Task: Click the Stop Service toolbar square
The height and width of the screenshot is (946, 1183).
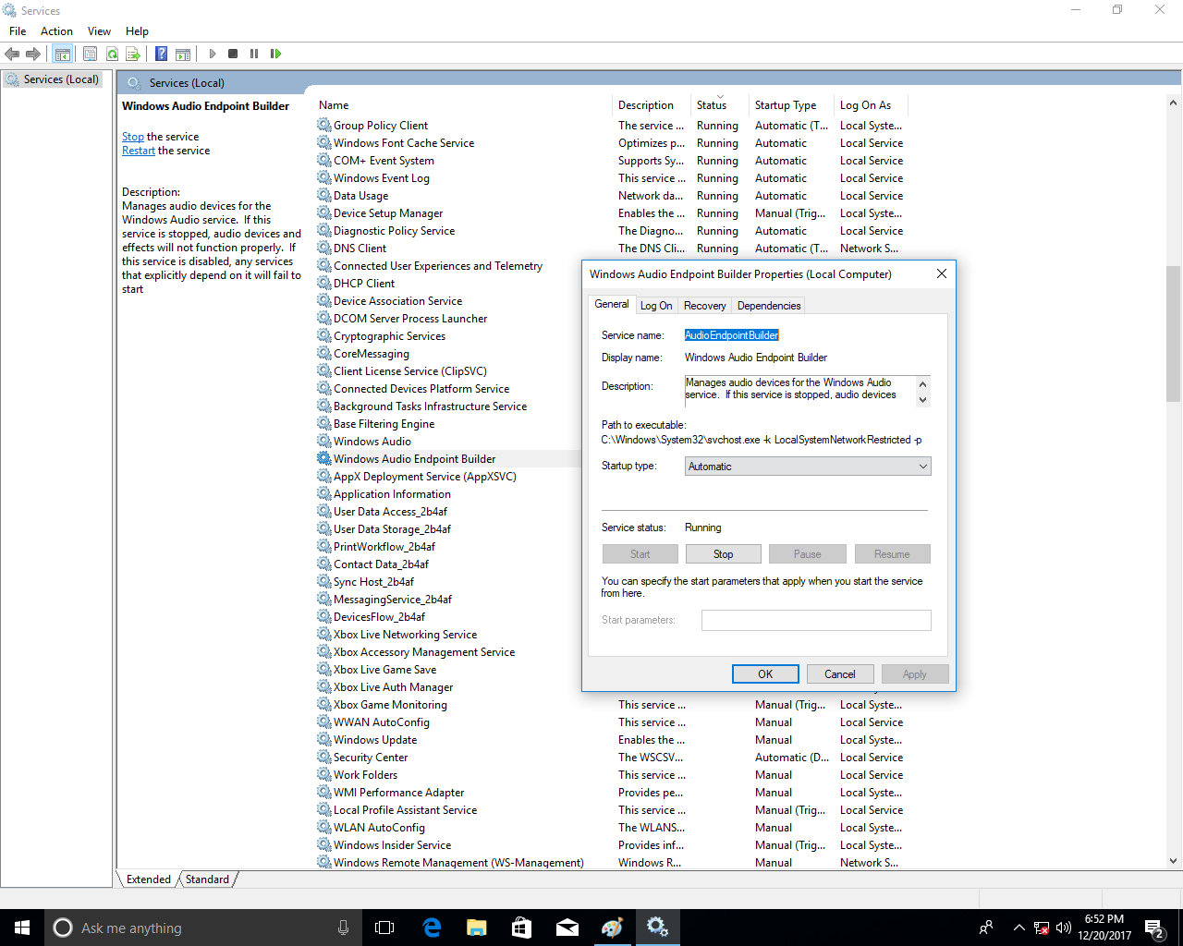Action: pos(233,54)
